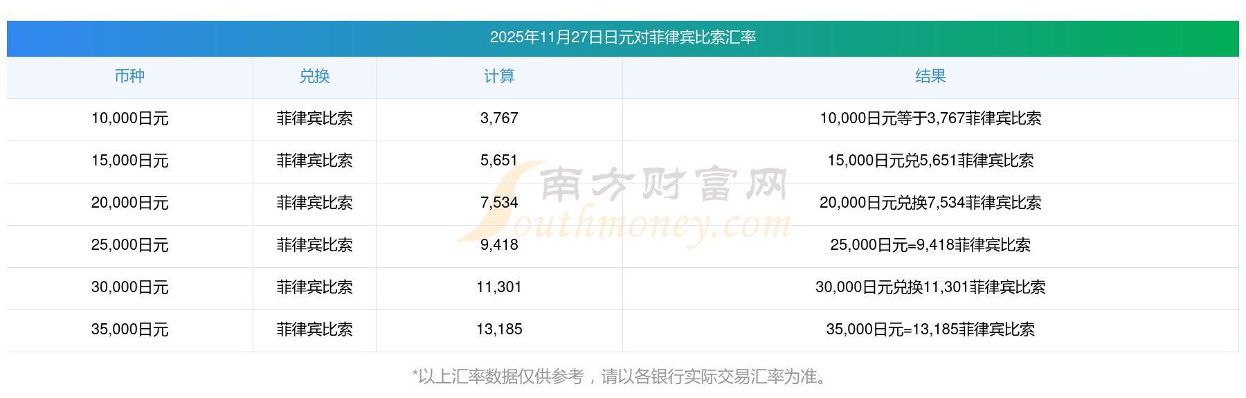Click the 结果 column header
Image resolution: width=1246 pixels, height=398 pixels.
tap(930, 76)
